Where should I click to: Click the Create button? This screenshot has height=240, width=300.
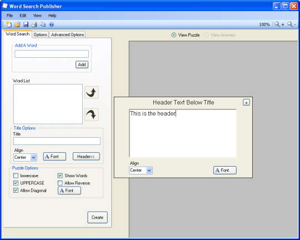coord(97,217)
